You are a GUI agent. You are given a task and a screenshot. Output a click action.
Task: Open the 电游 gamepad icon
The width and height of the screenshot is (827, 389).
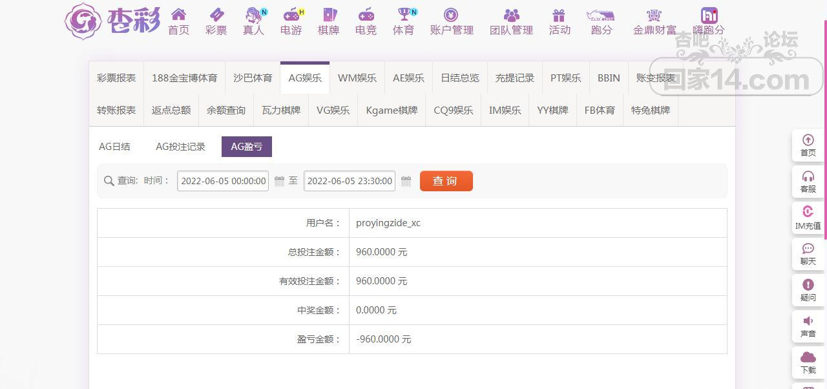tap(291, 15)
